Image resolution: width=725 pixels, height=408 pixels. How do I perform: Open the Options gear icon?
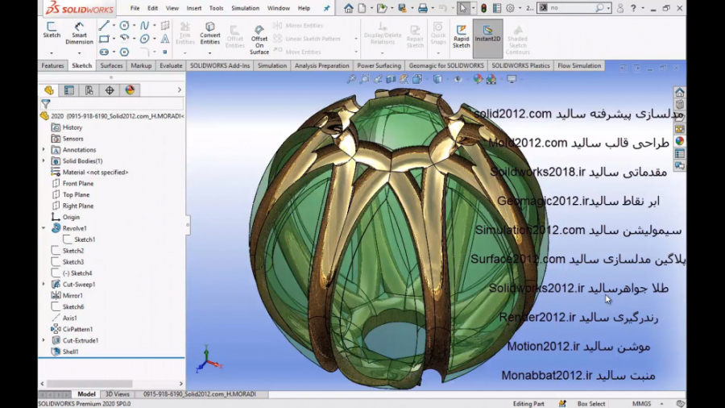(x=510, y=8)
